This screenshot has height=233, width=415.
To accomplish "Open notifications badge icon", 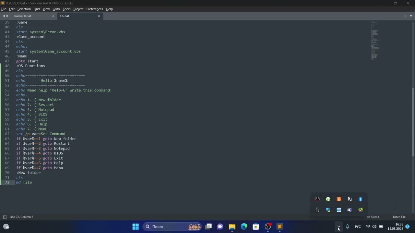I will (408, 227).
